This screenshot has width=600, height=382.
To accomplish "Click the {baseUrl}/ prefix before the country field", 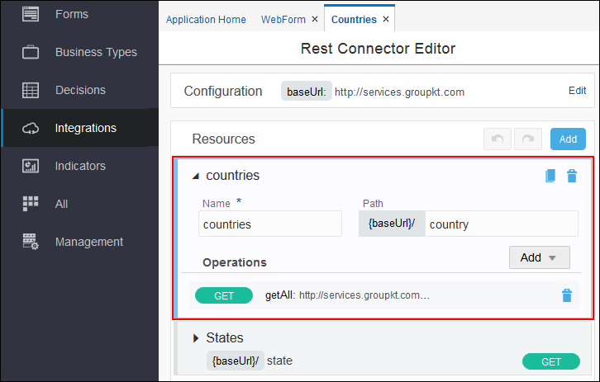I will click(392, 224).
